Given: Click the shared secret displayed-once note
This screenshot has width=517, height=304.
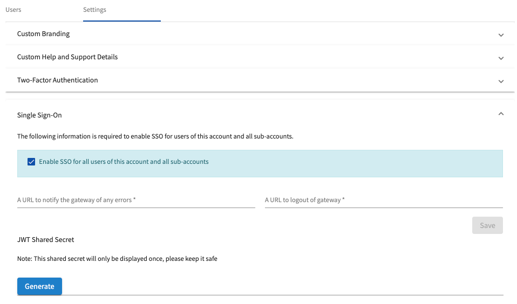Looking at the screenshot, I should [x=117, y=259].
